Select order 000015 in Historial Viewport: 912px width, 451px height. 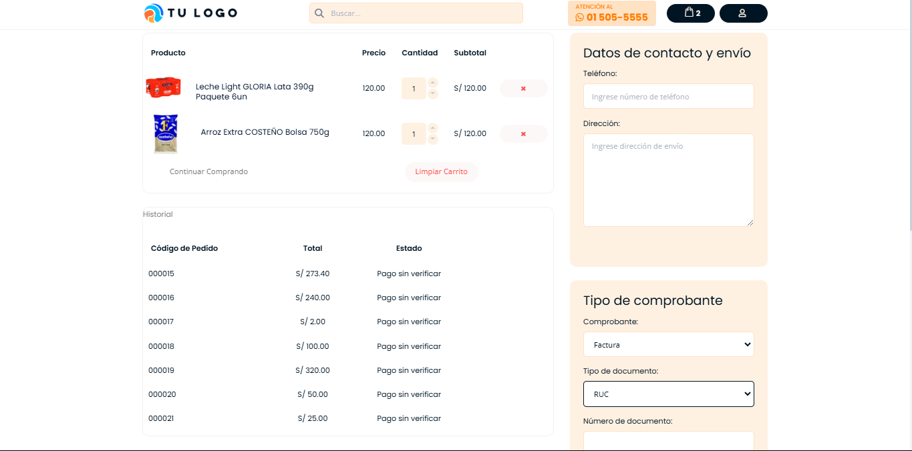click(x=161, y=274)
